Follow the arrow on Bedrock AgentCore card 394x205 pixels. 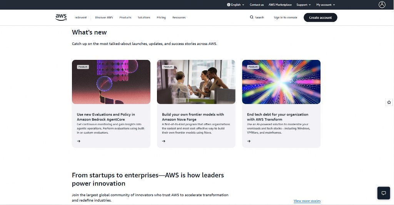78,141
